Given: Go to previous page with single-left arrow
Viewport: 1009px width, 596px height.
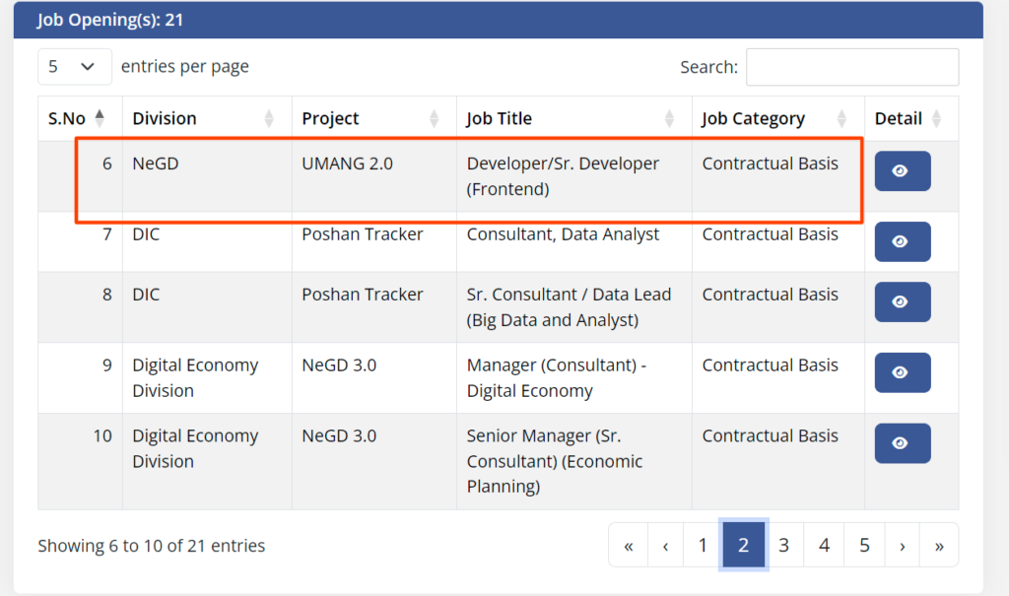Looking at the screenshot, I should [x=665, y=546].
